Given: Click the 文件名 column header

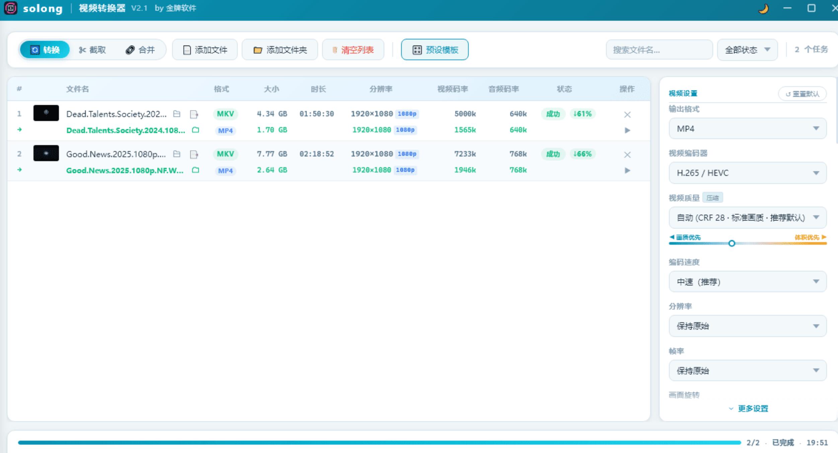Looking at the screenshot, I should coord(77,89).
